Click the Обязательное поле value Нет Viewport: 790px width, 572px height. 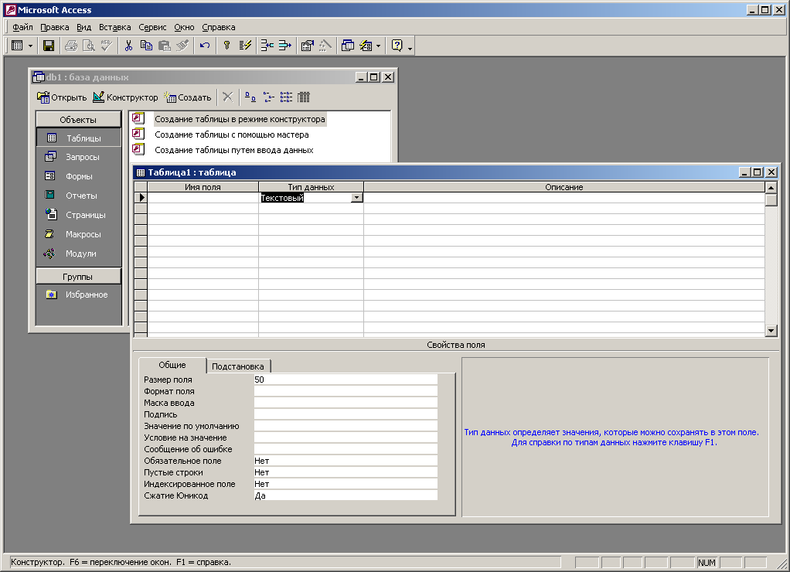(346, 461)
